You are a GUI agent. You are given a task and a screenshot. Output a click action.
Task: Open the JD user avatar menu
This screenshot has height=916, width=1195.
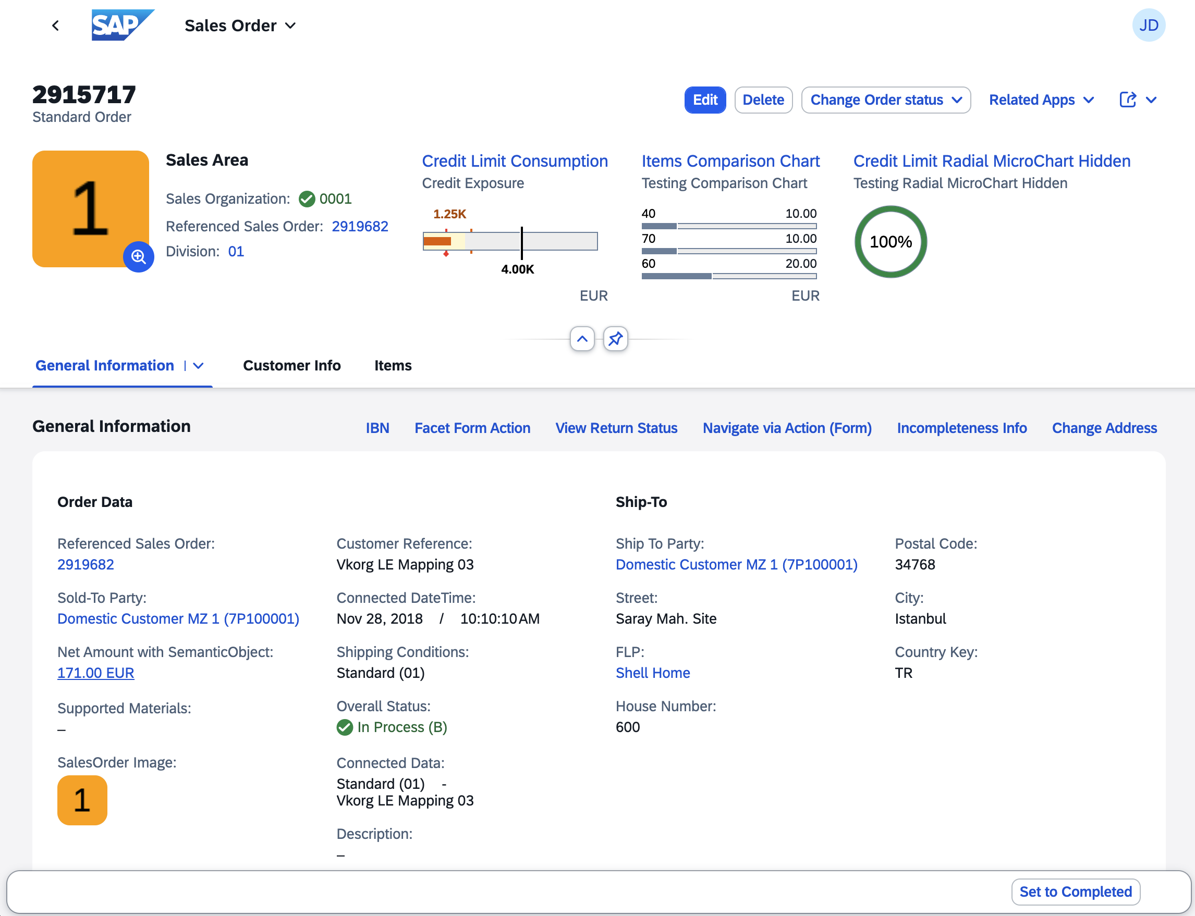pos(1148,25)
